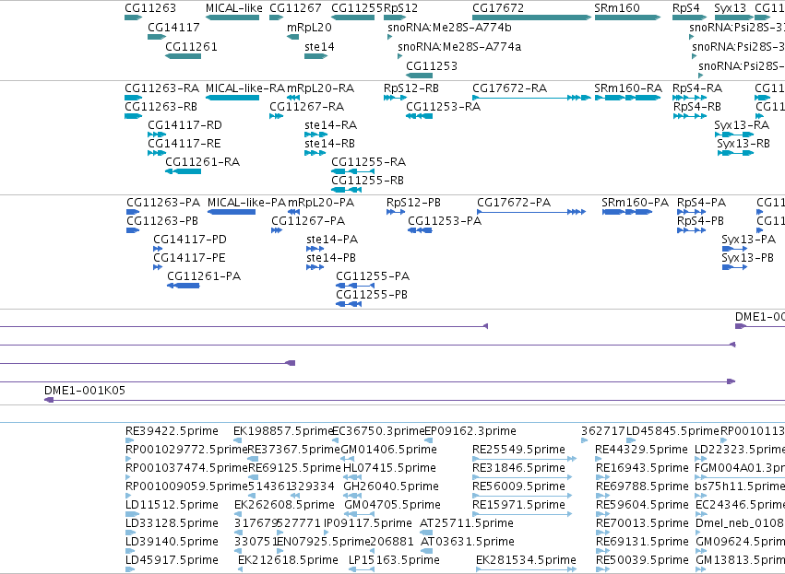Click protein RpS4-PA

[701, 203]
